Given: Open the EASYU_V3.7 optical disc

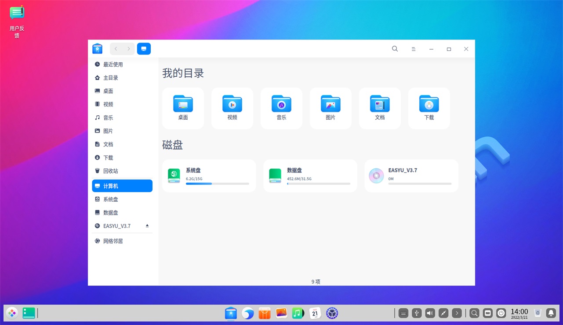Looking at the screenshot, I should pyautogui.click(x=411, y=175).
